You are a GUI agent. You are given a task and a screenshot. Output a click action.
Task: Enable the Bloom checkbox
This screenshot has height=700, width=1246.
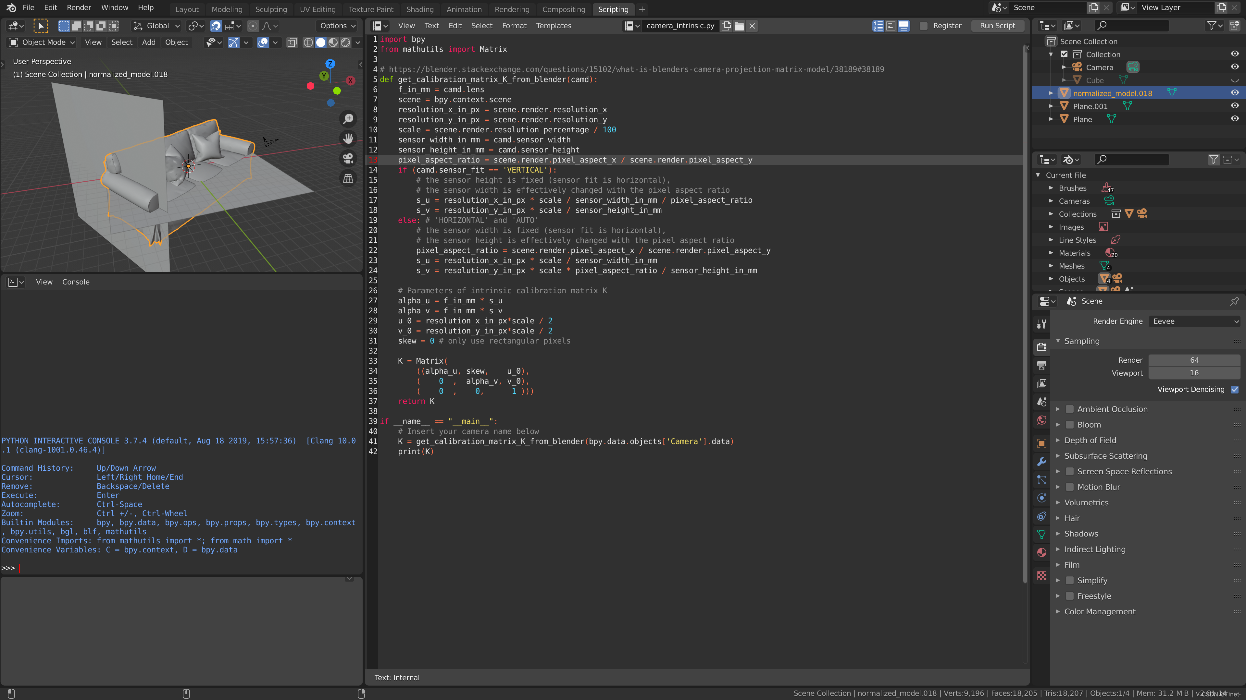pos(1069,425)
